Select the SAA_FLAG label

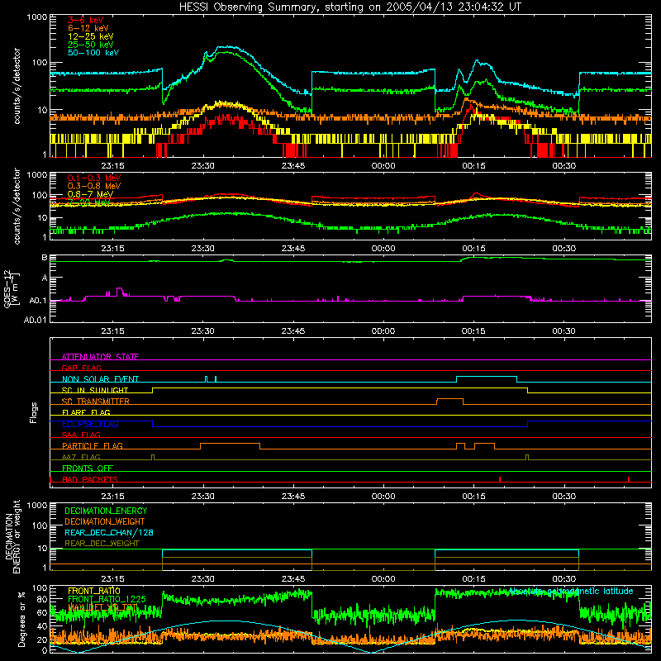point(81,435)
